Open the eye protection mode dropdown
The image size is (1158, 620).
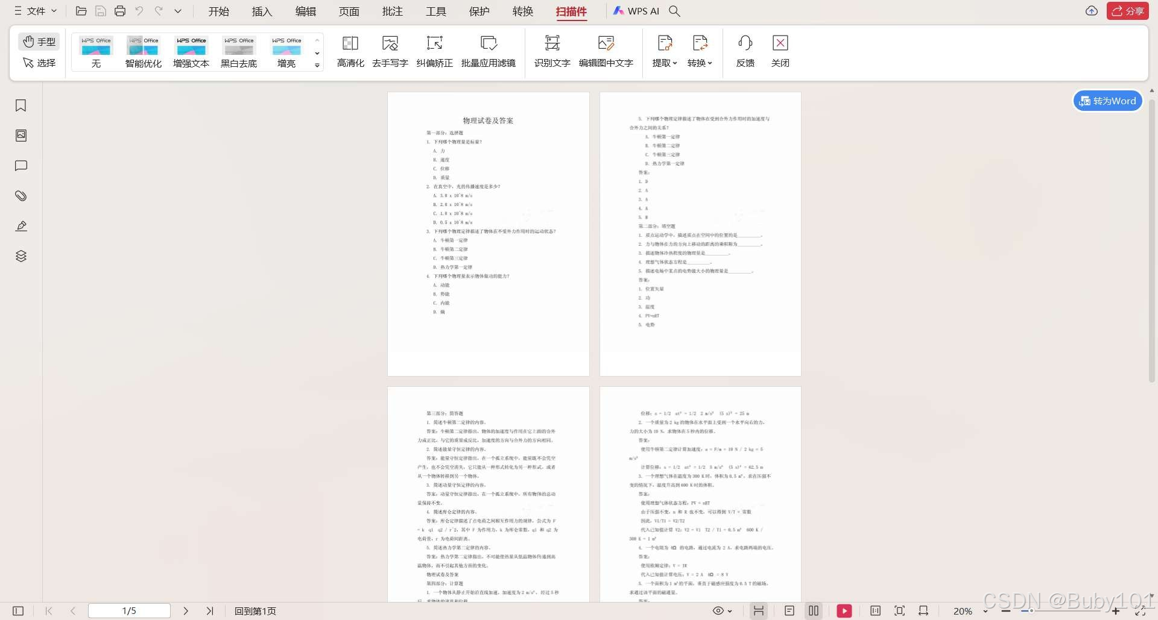coord(722,611)
